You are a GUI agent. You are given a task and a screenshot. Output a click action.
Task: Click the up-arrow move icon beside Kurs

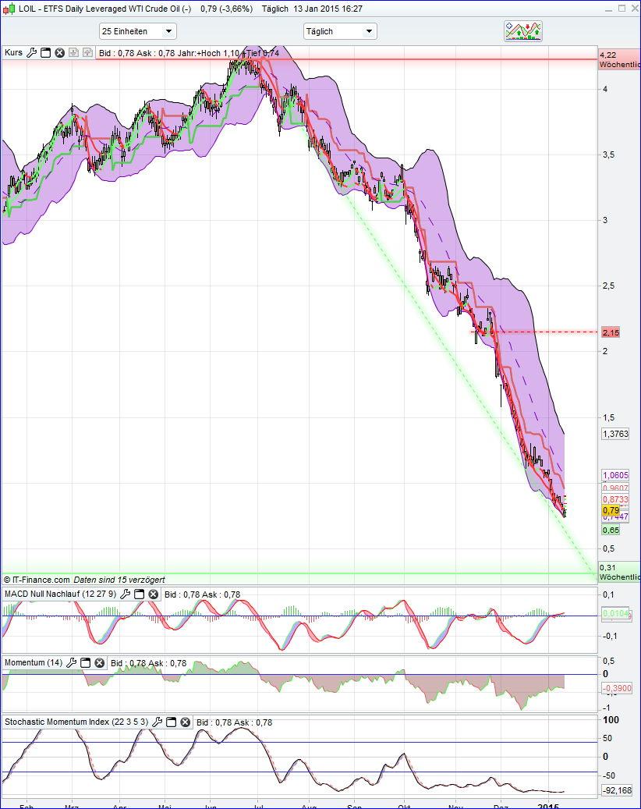[x=87, y=52]
